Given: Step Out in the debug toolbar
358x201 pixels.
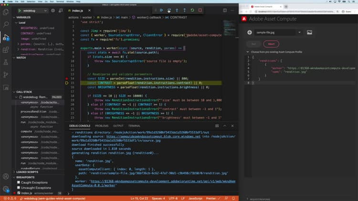Looking at the screenshot, I should tap(184, 10).
